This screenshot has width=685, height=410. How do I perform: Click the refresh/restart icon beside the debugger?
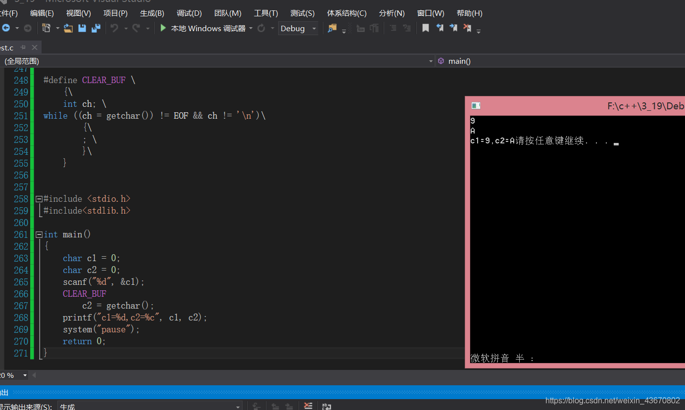coord(261,28)
